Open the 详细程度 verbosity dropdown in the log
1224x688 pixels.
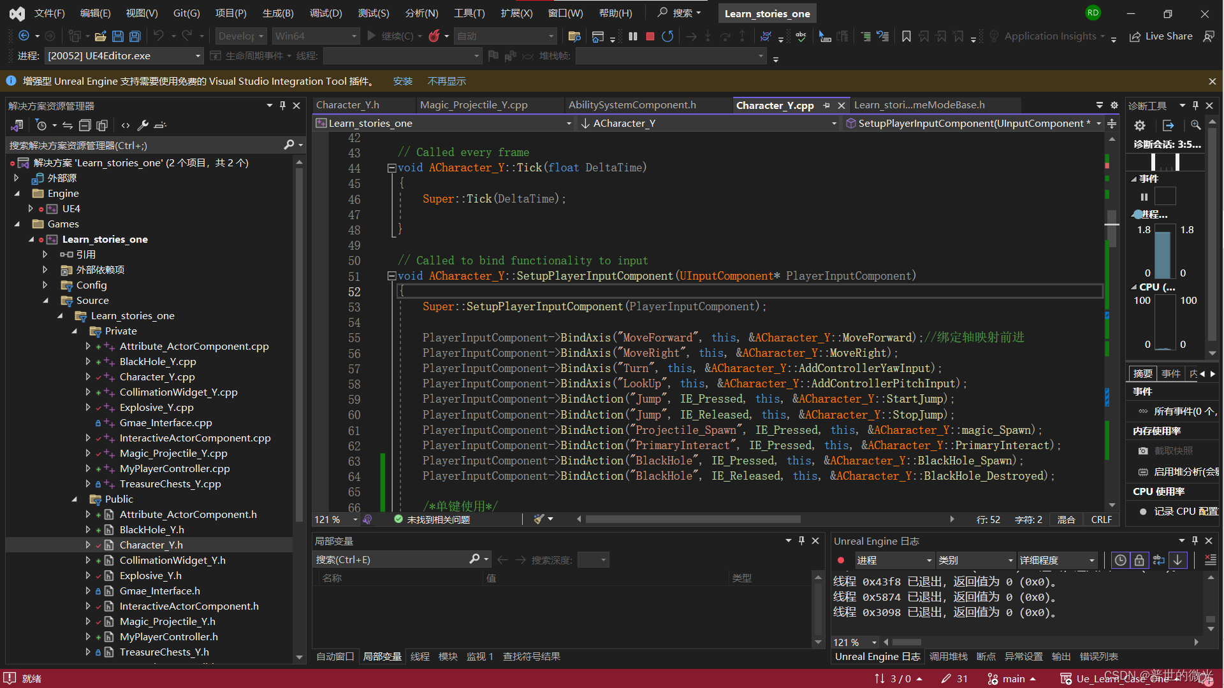1057,560
